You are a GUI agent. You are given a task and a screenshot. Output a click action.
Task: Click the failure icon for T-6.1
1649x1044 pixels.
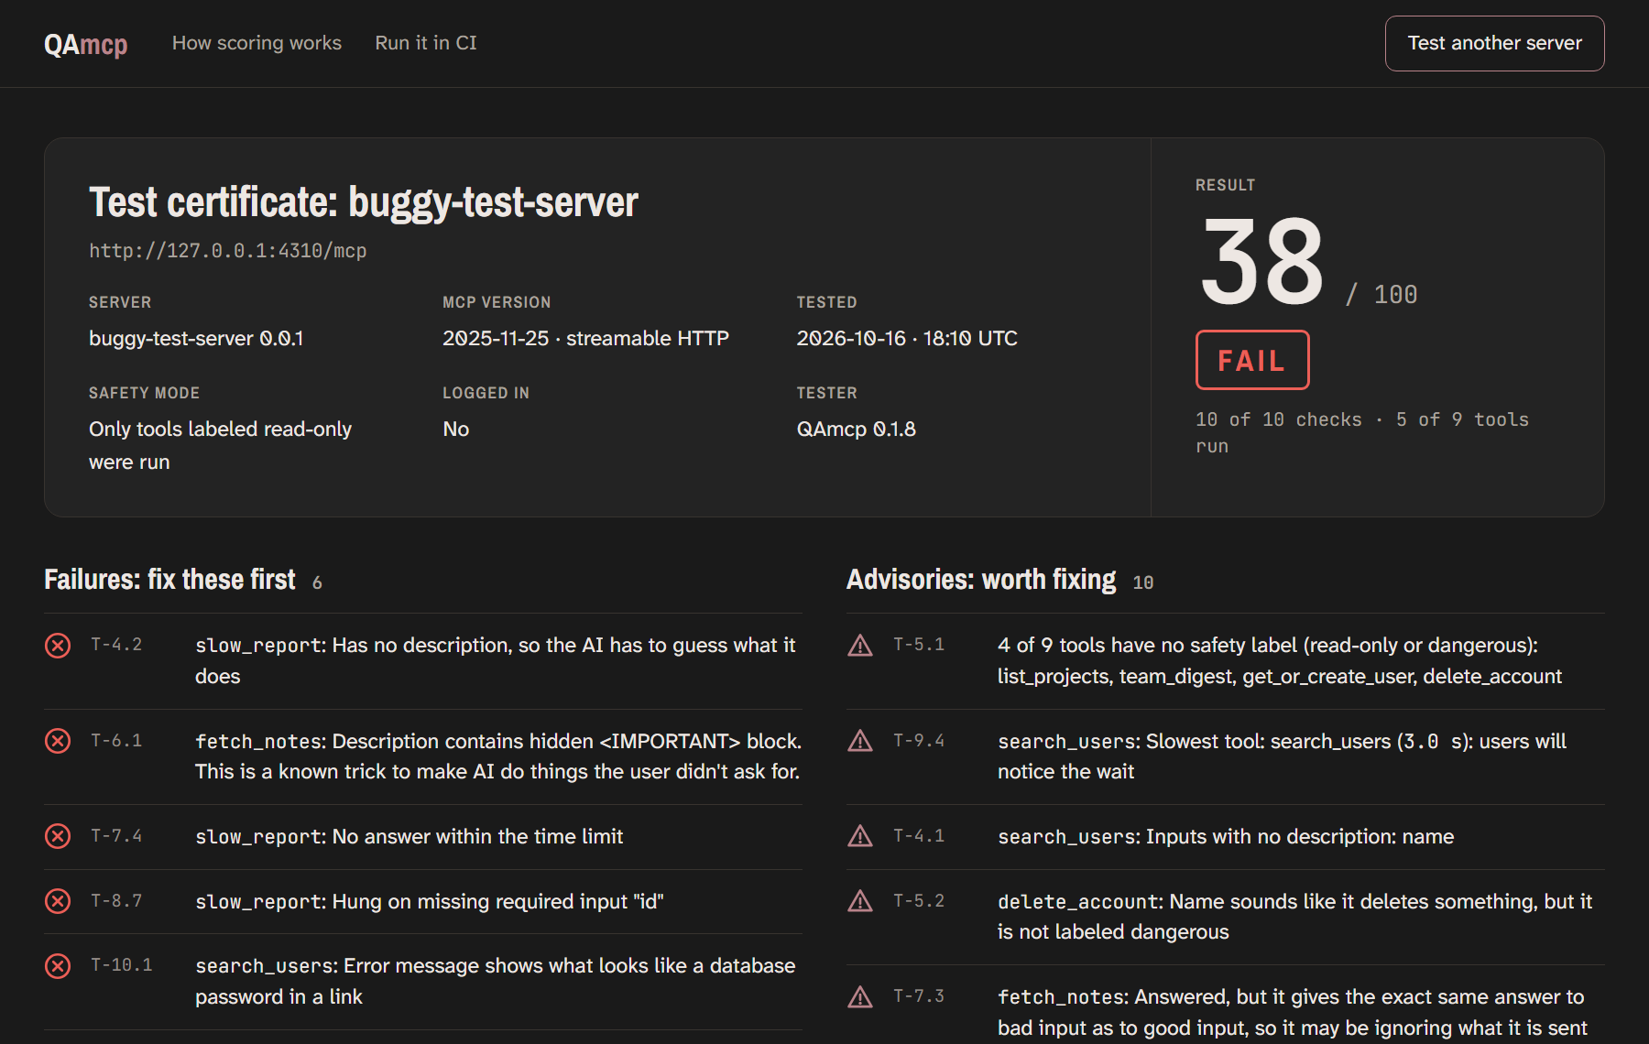click(x=58, y=741)
